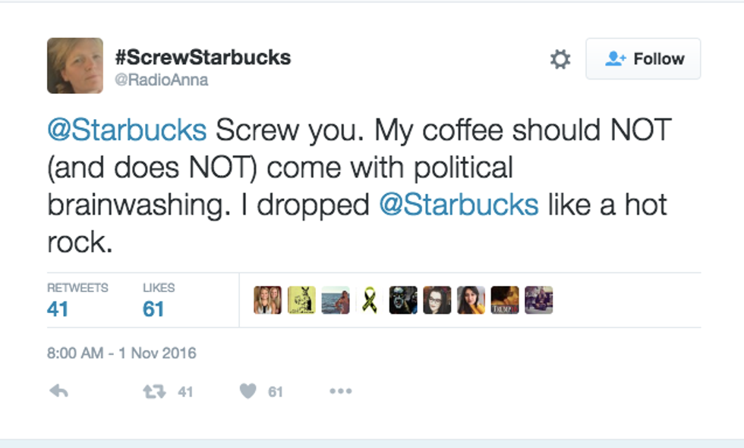This screenshot has height=448, width=744.
Task: Click the #ScrewStarbucks display name
Action: coord(203,57)
